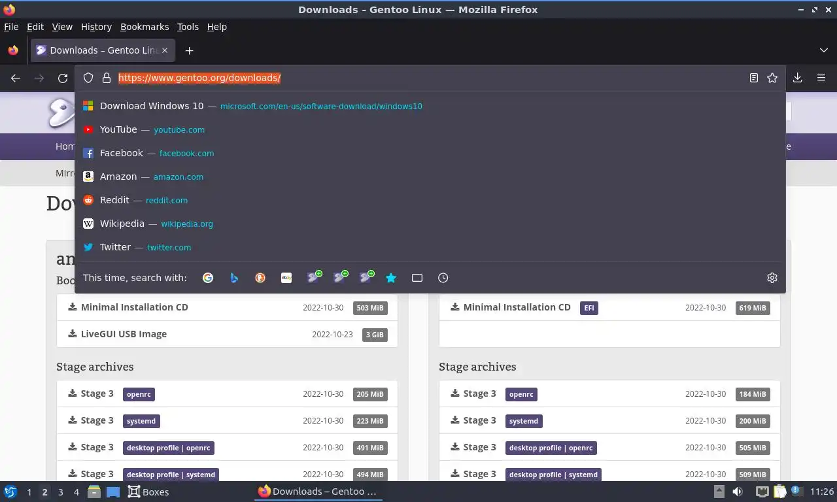The width and height of the screenshot is (837, 502).
Task: Toggle Reader View icon in address bar
Action: coord(754,78)
